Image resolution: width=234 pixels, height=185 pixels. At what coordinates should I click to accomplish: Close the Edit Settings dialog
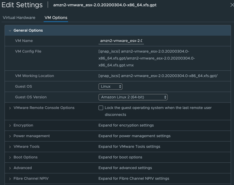tap(232, 5)
